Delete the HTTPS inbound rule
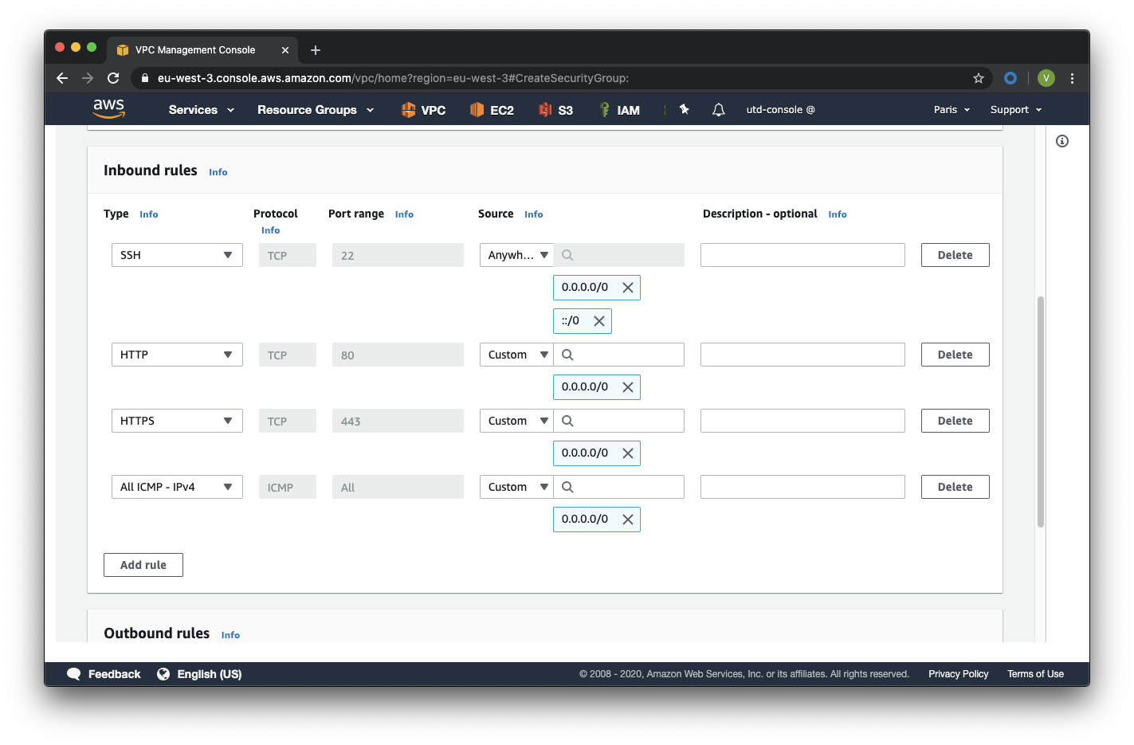 (x=955, y=421)
